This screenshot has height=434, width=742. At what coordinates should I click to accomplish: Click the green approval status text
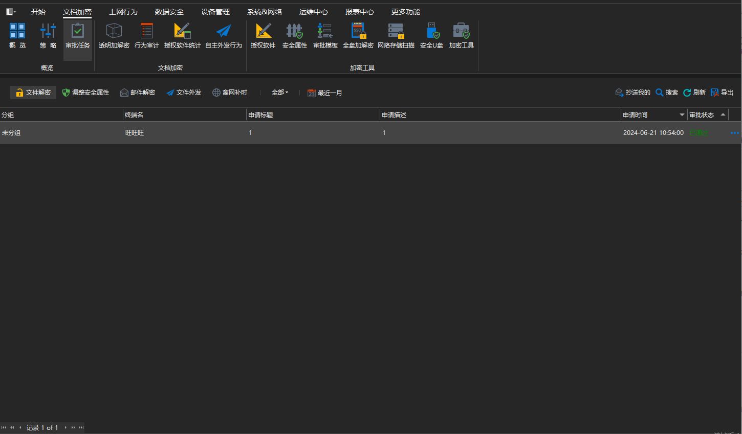click(699, 133)
